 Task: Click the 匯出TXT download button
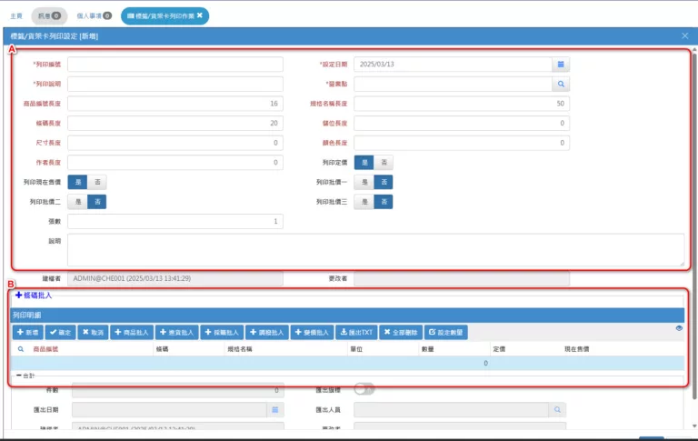coord(355,333)
